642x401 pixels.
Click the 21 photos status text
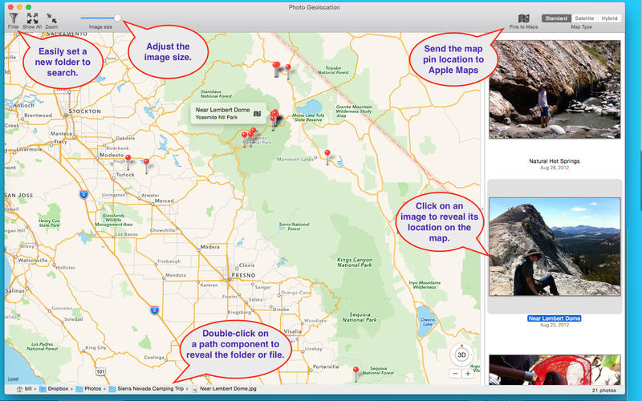click(603, 391)
